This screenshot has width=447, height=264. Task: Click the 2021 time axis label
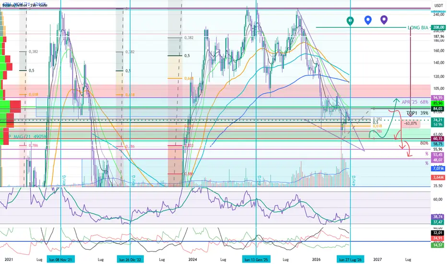tap(9, 259)
